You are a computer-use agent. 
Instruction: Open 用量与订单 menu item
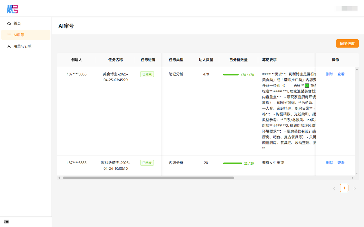coord(22,46)
